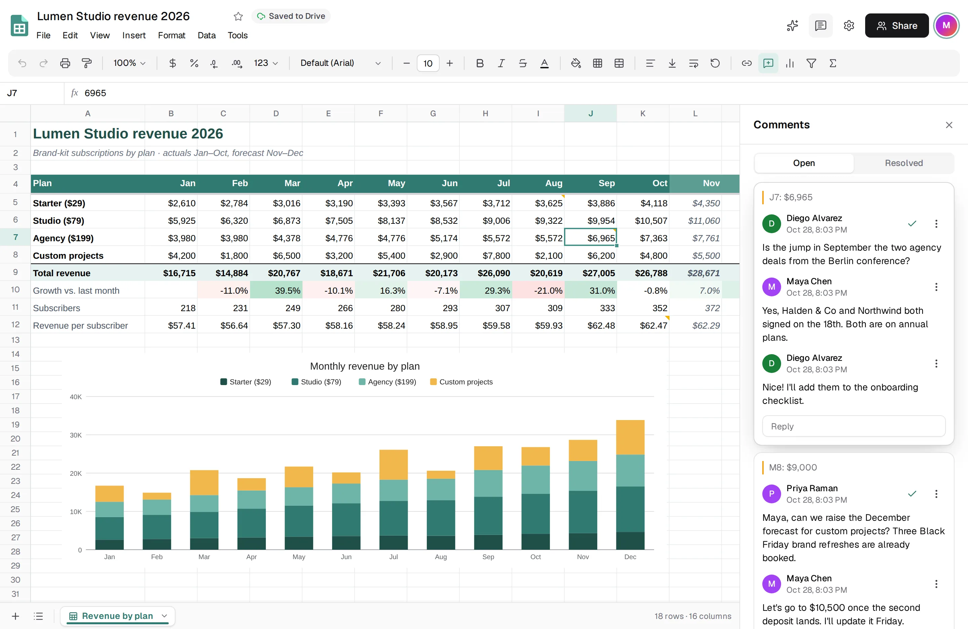Switch to the Resolved comments tab
The width and height of the screenshot is (968, 629).
[x=904, y=163]
